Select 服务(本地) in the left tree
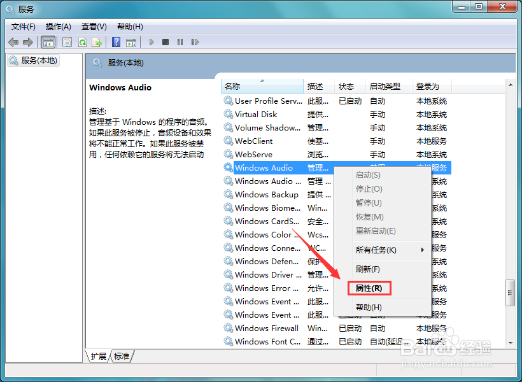The image size is (522, 382). [33, 60]
